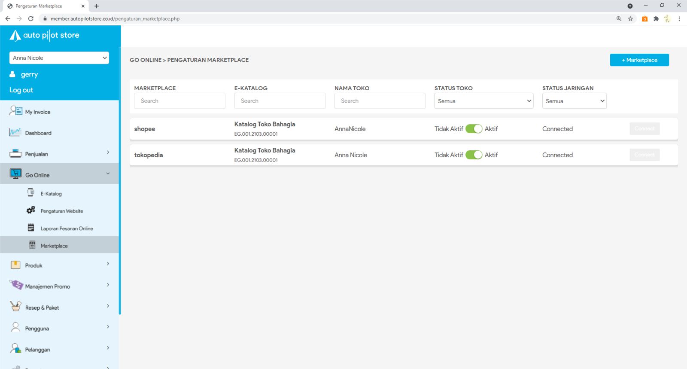Screen dimensions: 687x369
Task: Click the + Marketplace button
Action: [639, 60]
